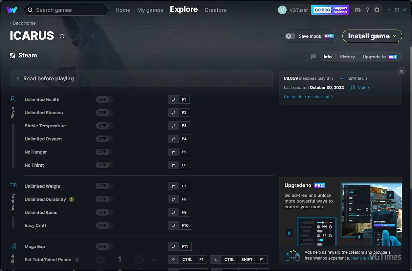Click the swap hotkey icon for F2
The width and height of the screenshot is (412, 271).
click(173, 113)
